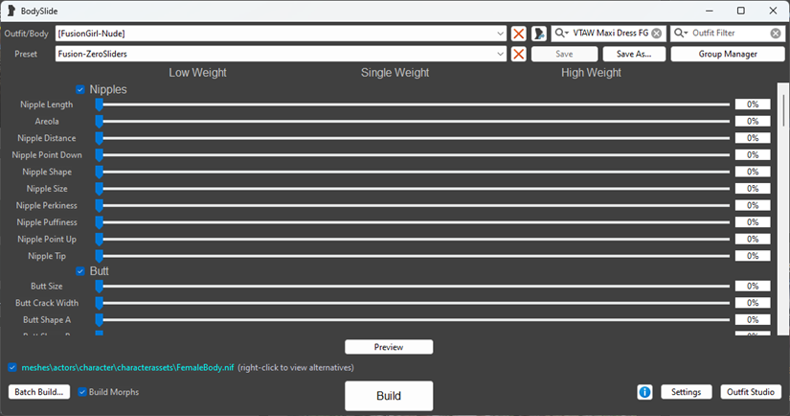This screenshot has width=790, height=416.
Task: Disable the Build Morphs checkbox
Action: (83, 392)
